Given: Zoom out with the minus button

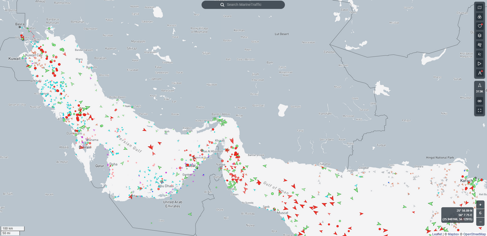Looking at the screenshot, I should pos(480,222).
